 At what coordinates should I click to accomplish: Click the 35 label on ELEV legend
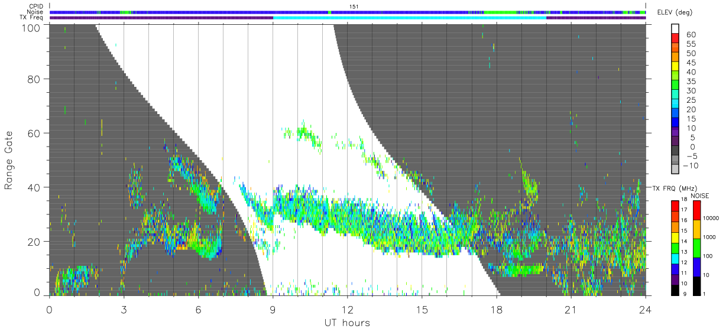click(691, 82)
